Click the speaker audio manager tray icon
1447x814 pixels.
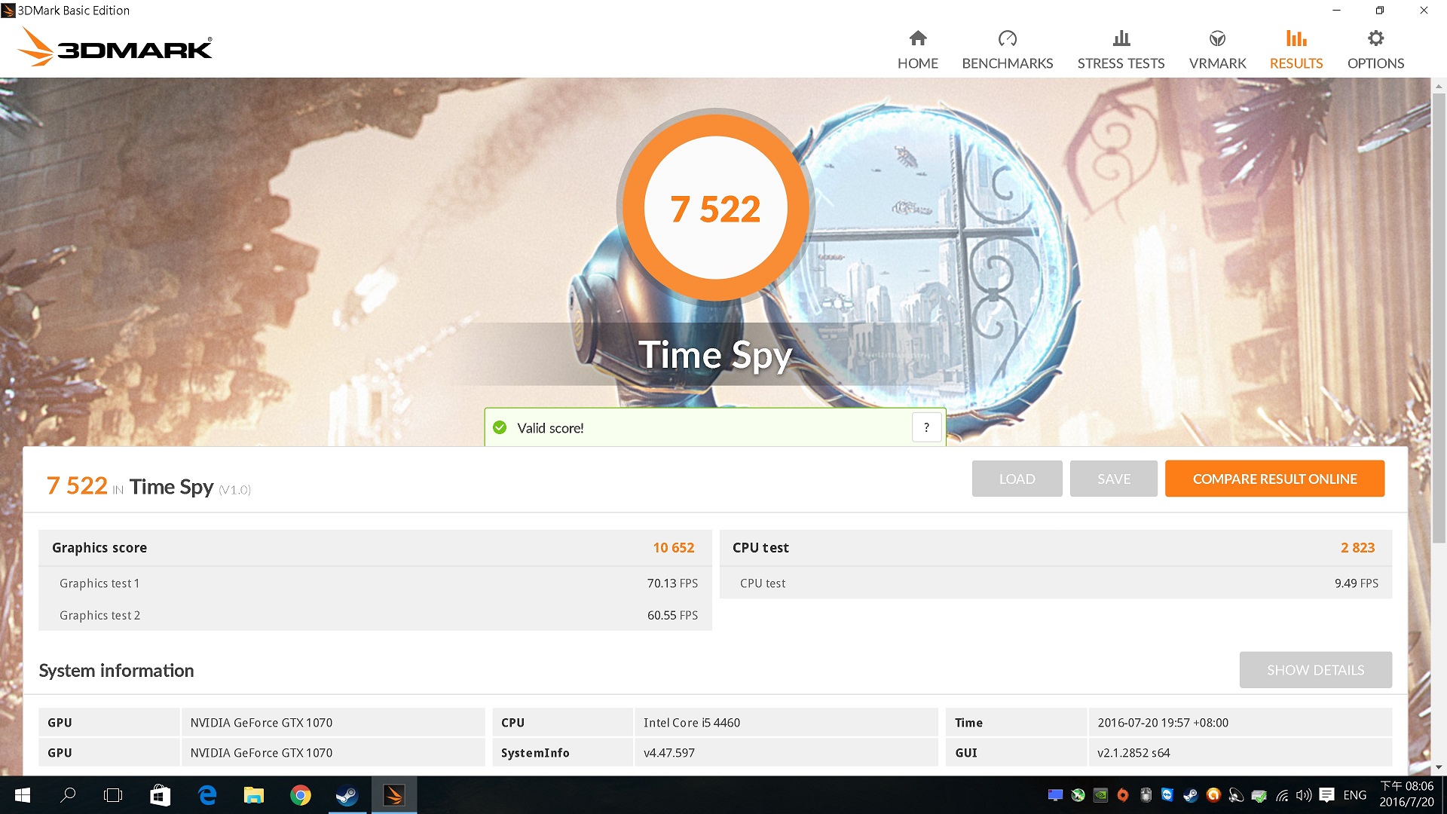(1236, 795)
